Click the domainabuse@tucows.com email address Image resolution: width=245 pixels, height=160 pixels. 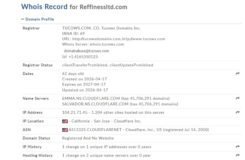pyautogui.click(x=86, y=51)
